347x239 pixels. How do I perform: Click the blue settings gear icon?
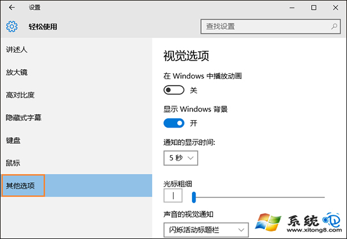pyautogui.click(x=12, y=27)
